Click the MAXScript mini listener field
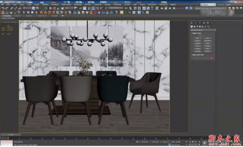 (6, 144)
